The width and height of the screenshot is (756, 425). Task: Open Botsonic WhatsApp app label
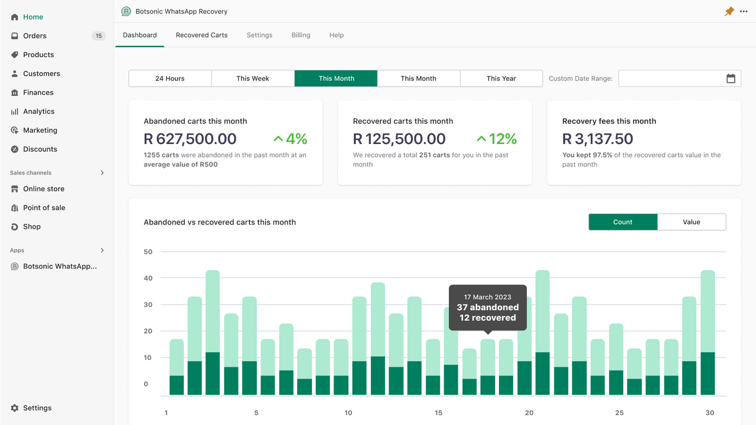pos(60,267)
